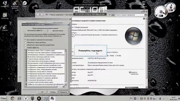180x101 pixels.
Task: Click the help question mark in the System window
Action: point(144,19)
